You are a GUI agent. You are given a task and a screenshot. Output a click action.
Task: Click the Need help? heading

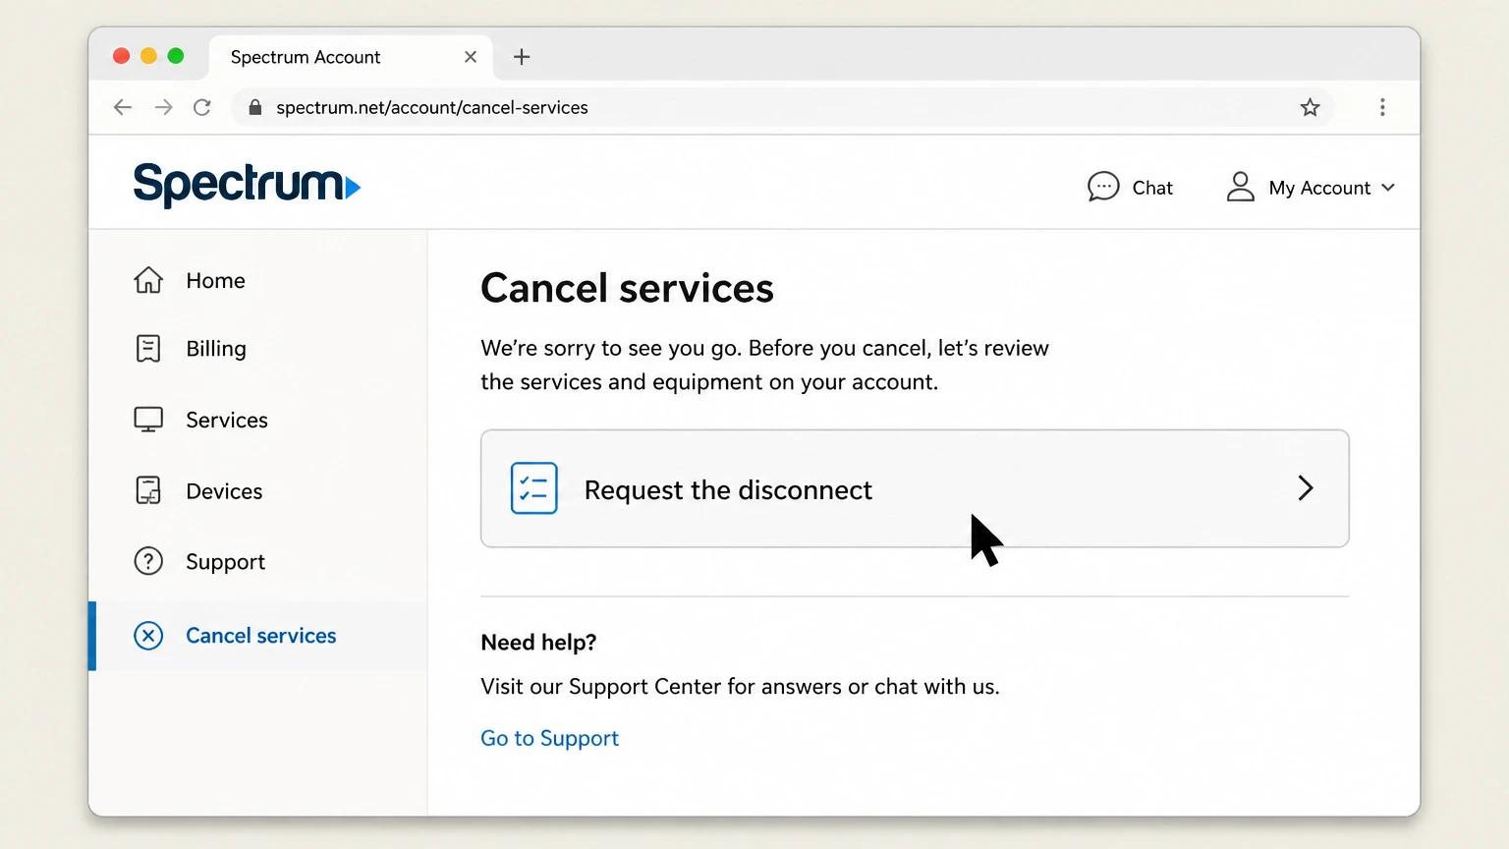pyautogui.click(x=538, y=643)
